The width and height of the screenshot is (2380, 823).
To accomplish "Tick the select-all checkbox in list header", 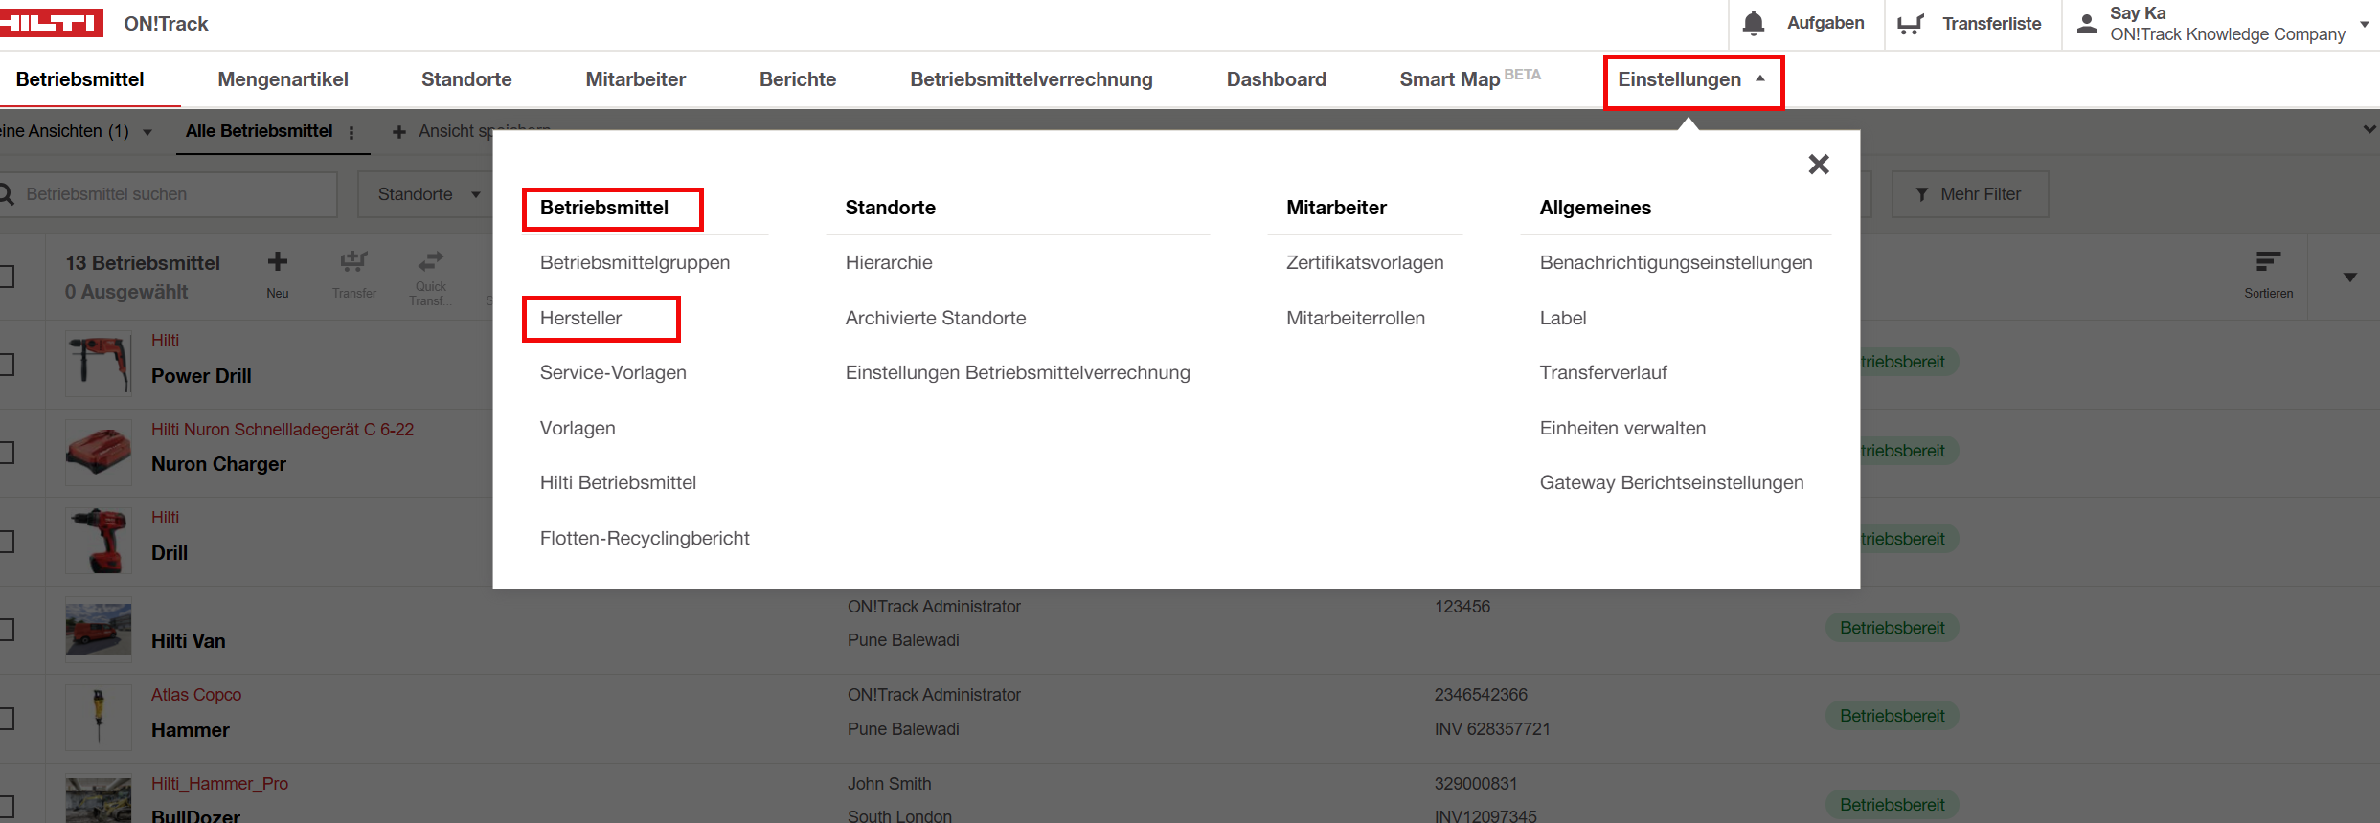I will [6, 277].
